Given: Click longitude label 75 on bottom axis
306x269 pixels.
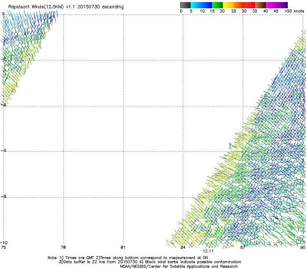Looking at the screenshot, I should 3,247.
